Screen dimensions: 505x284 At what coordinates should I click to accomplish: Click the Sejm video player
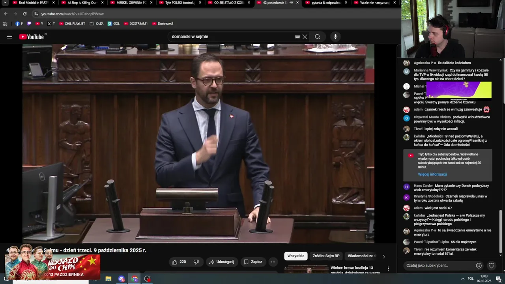pyautogui.click(x=198, y=144)
